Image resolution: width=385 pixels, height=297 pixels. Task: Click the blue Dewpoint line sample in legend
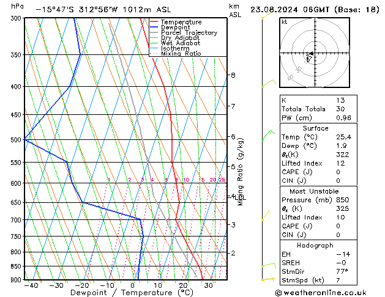(x=154, y=27)
